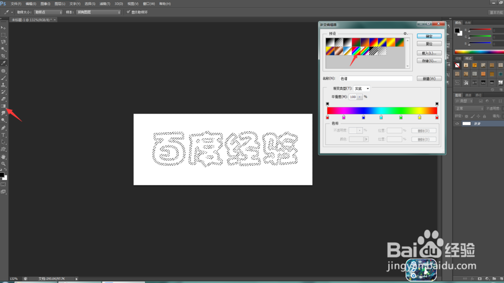The width and height of the screenshot is (504, 283).
Task: Toggle the 显示取样环 checkbox
Action: [x=128, y=12]
